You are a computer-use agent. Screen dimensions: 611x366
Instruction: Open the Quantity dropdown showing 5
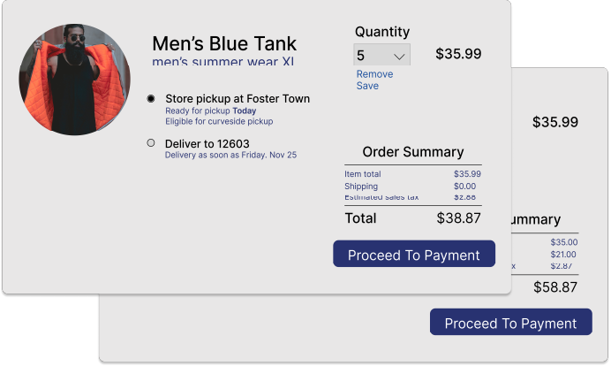[381, 55]
